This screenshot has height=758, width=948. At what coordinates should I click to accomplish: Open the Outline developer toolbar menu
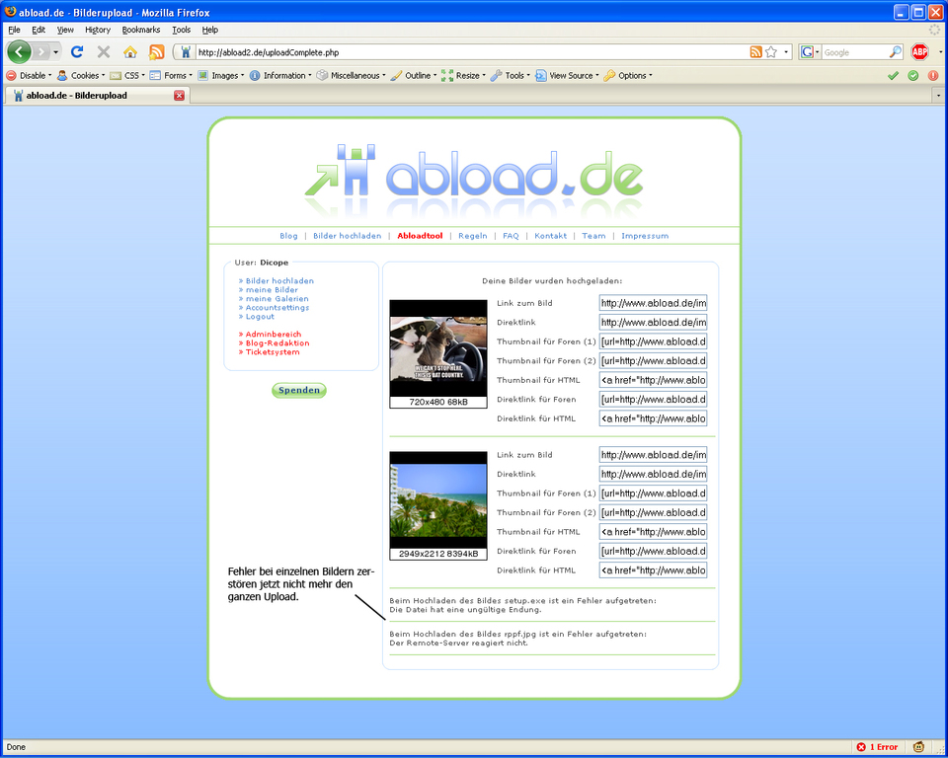click(x=414, y=76)
